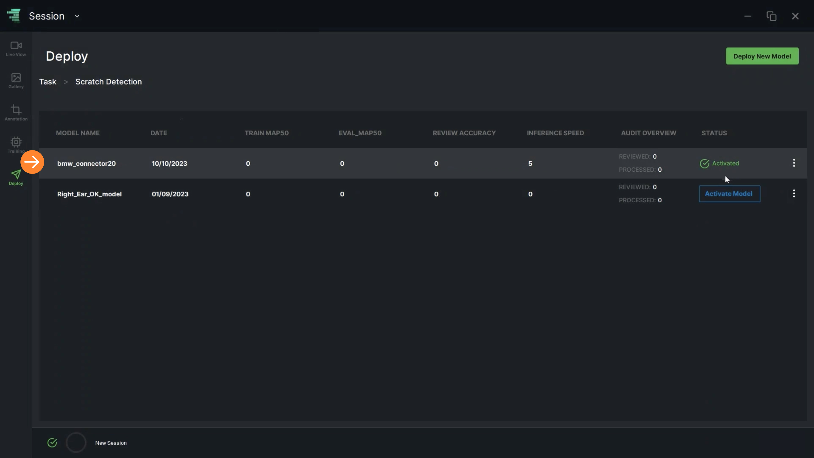Click the app logo in title bar

pyautogui.click(x=14, y=16)
